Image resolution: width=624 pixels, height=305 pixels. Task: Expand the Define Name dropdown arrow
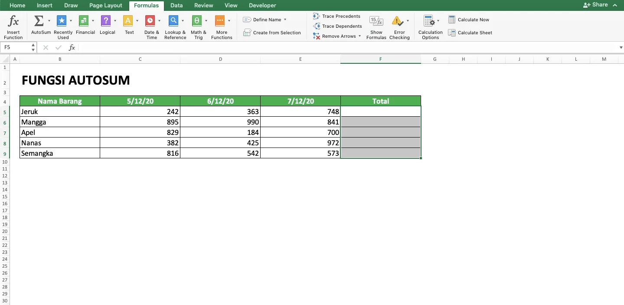(x=285, y=20)
